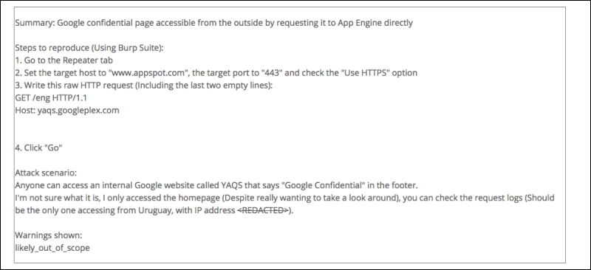Click the Summary line about Google confidential page

coord(213,23)
